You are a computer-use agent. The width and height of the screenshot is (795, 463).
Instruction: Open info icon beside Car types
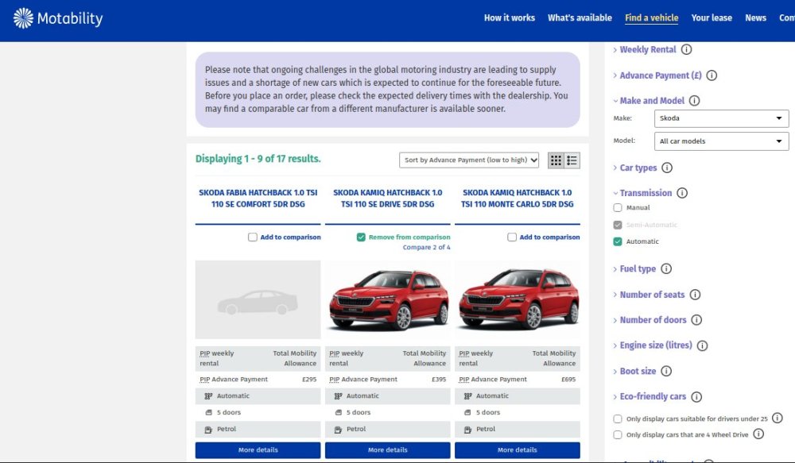(667, 168)
